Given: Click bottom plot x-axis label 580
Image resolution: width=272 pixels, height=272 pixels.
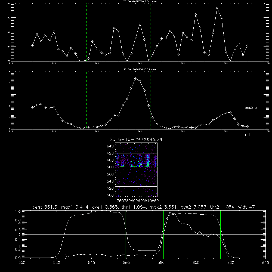Looking at the screenshot, I should coord(161,263).
